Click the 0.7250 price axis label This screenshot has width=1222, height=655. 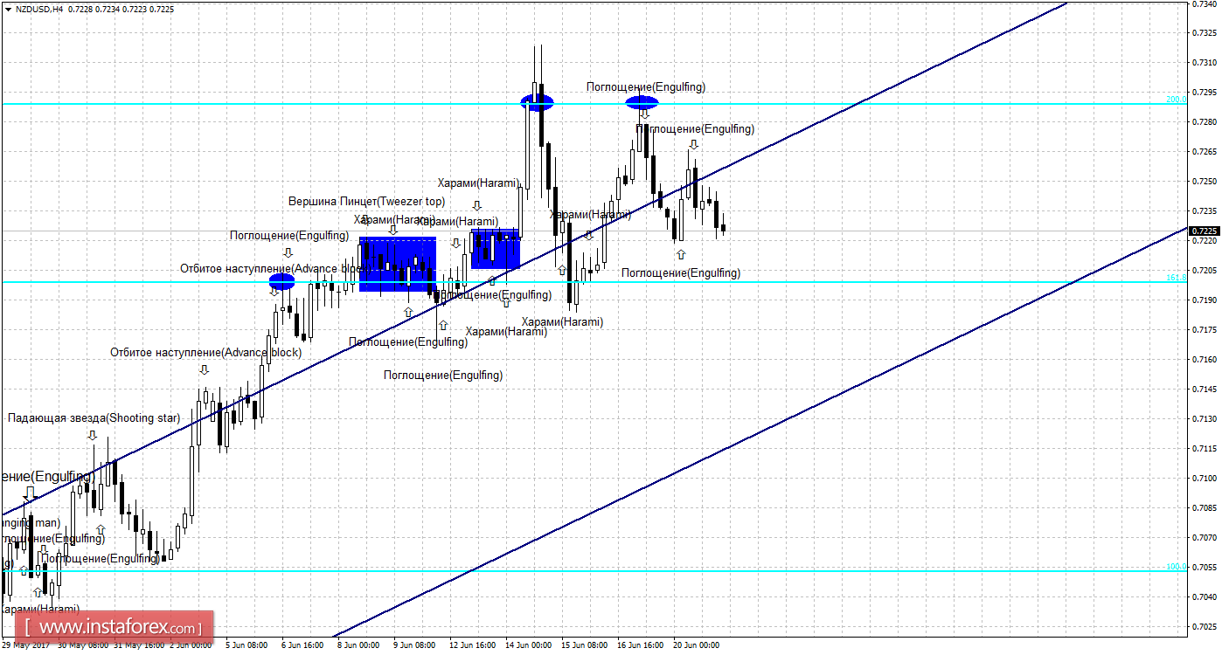1204,182
